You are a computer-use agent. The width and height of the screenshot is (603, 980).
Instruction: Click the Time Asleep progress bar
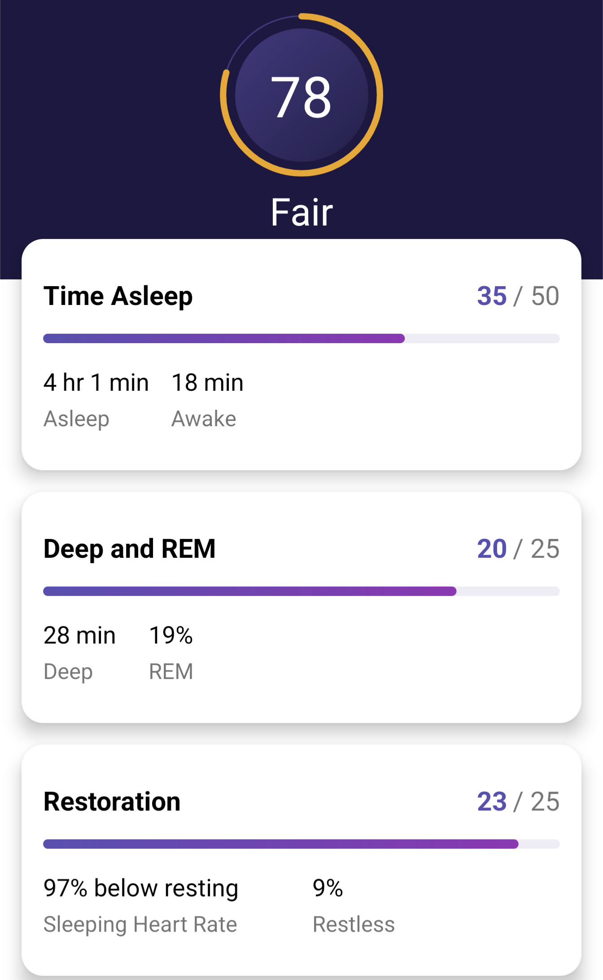click(x=301, y=339)
